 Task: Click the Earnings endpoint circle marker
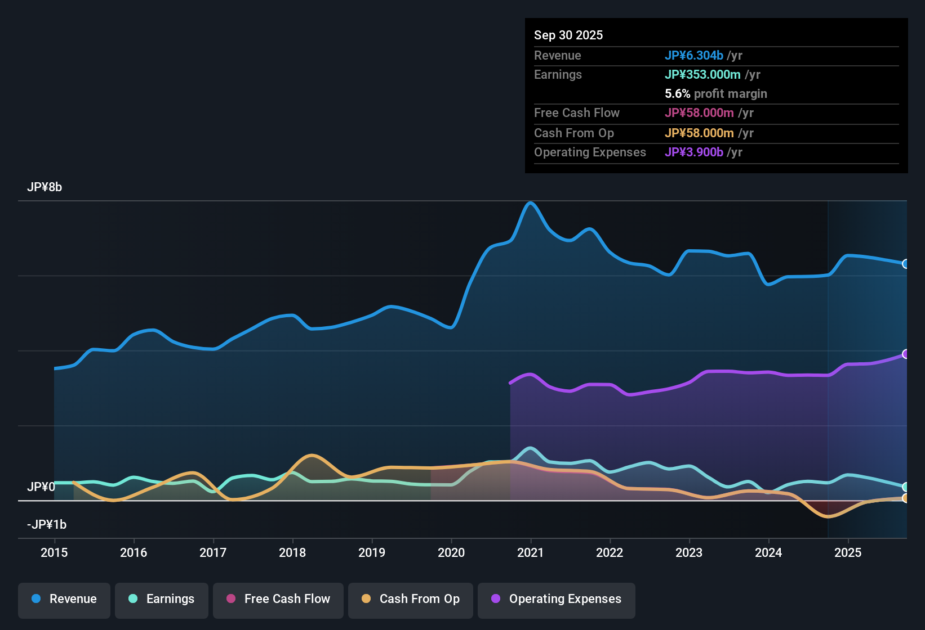click(x=906, y=487)
